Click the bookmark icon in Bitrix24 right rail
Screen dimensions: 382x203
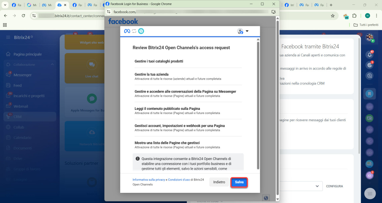(369, 94)
